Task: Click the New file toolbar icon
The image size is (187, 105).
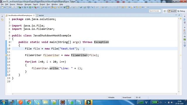Action: click(x=2, y=7)
